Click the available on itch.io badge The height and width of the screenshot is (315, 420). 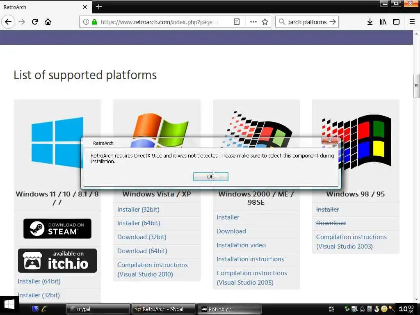coord(57,260)
